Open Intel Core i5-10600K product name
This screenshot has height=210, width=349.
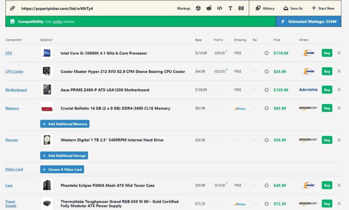104,53
